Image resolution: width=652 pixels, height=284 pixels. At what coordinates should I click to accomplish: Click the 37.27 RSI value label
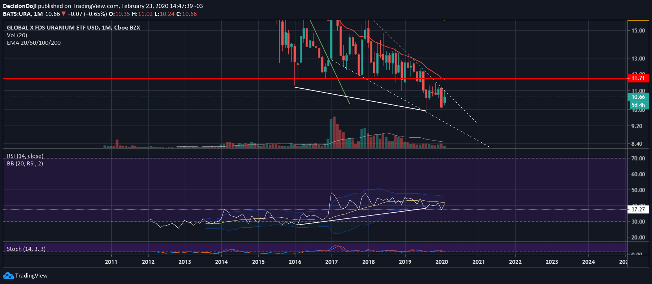pos(638,209)
